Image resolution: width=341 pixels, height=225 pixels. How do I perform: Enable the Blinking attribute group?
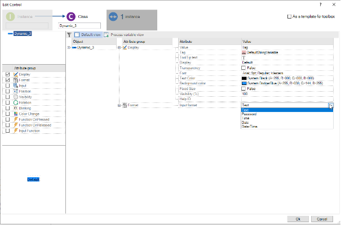pos(8,108)
